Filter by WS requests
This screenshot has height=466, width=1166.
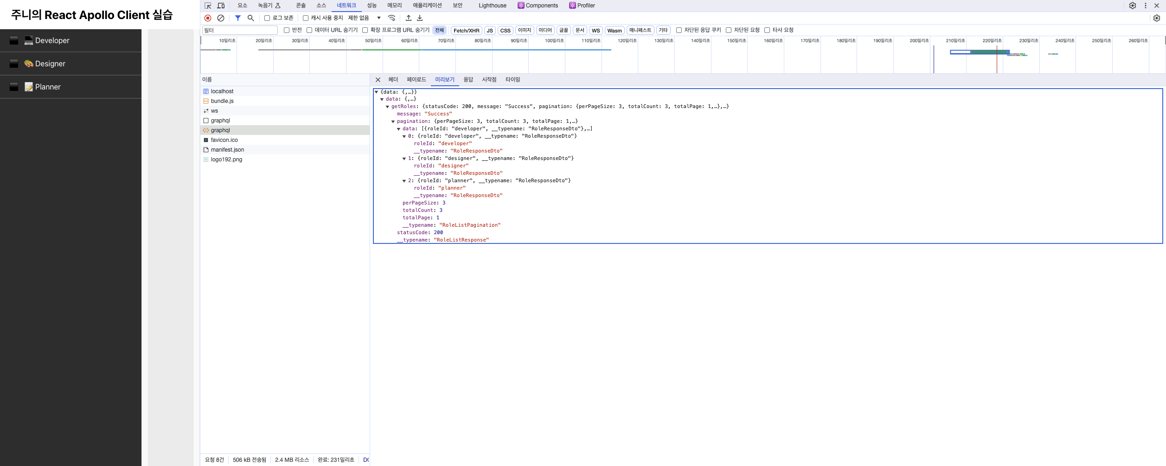tap(596, 31)
